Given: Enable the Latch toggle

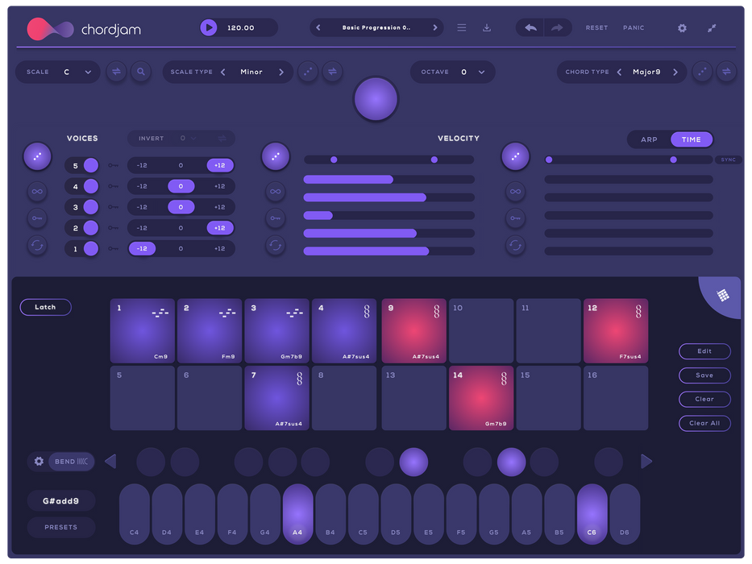Looking at the screenshot, I should 45,307.
